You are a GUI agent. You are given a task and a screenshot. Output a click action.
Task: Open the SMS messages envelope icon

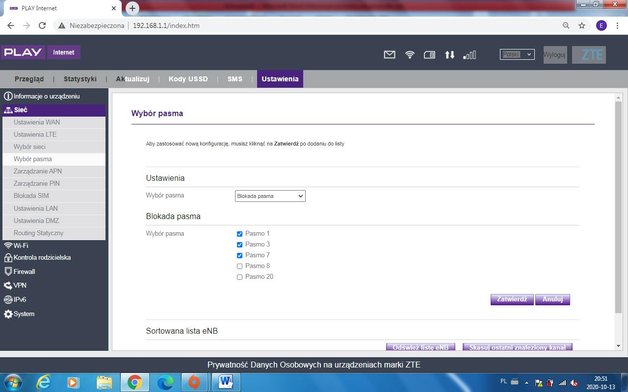[389, 54]
